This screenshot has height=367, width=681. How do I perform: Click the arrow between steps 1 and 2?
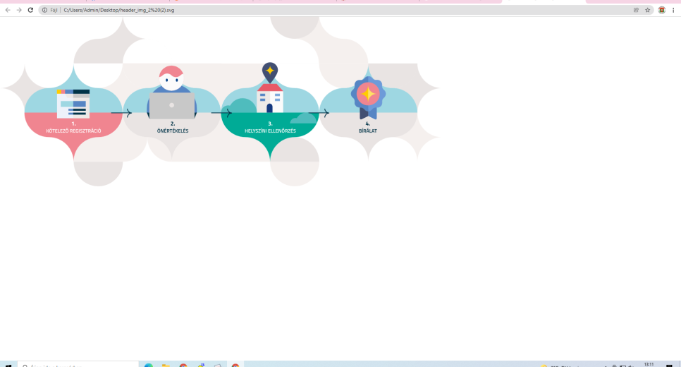[121, 112]
